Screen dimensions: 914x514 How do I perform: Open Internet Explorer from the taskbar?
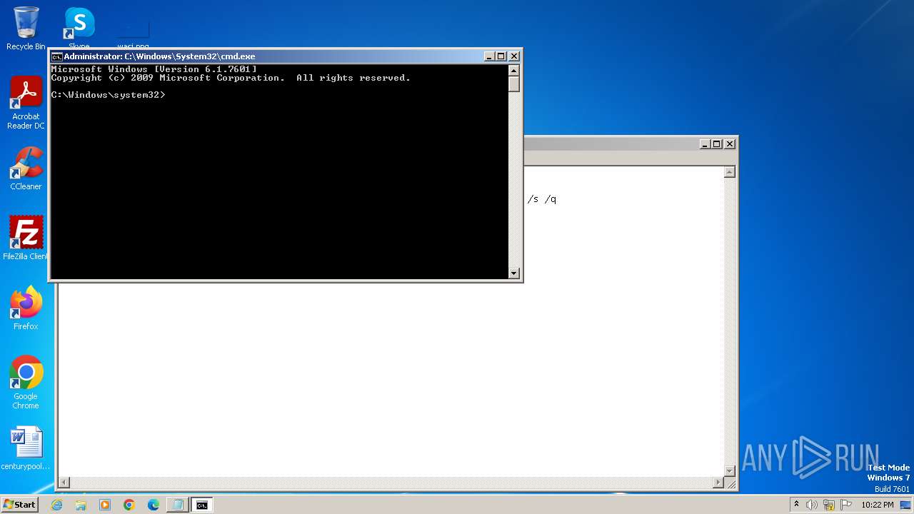[x=56, y=505]
